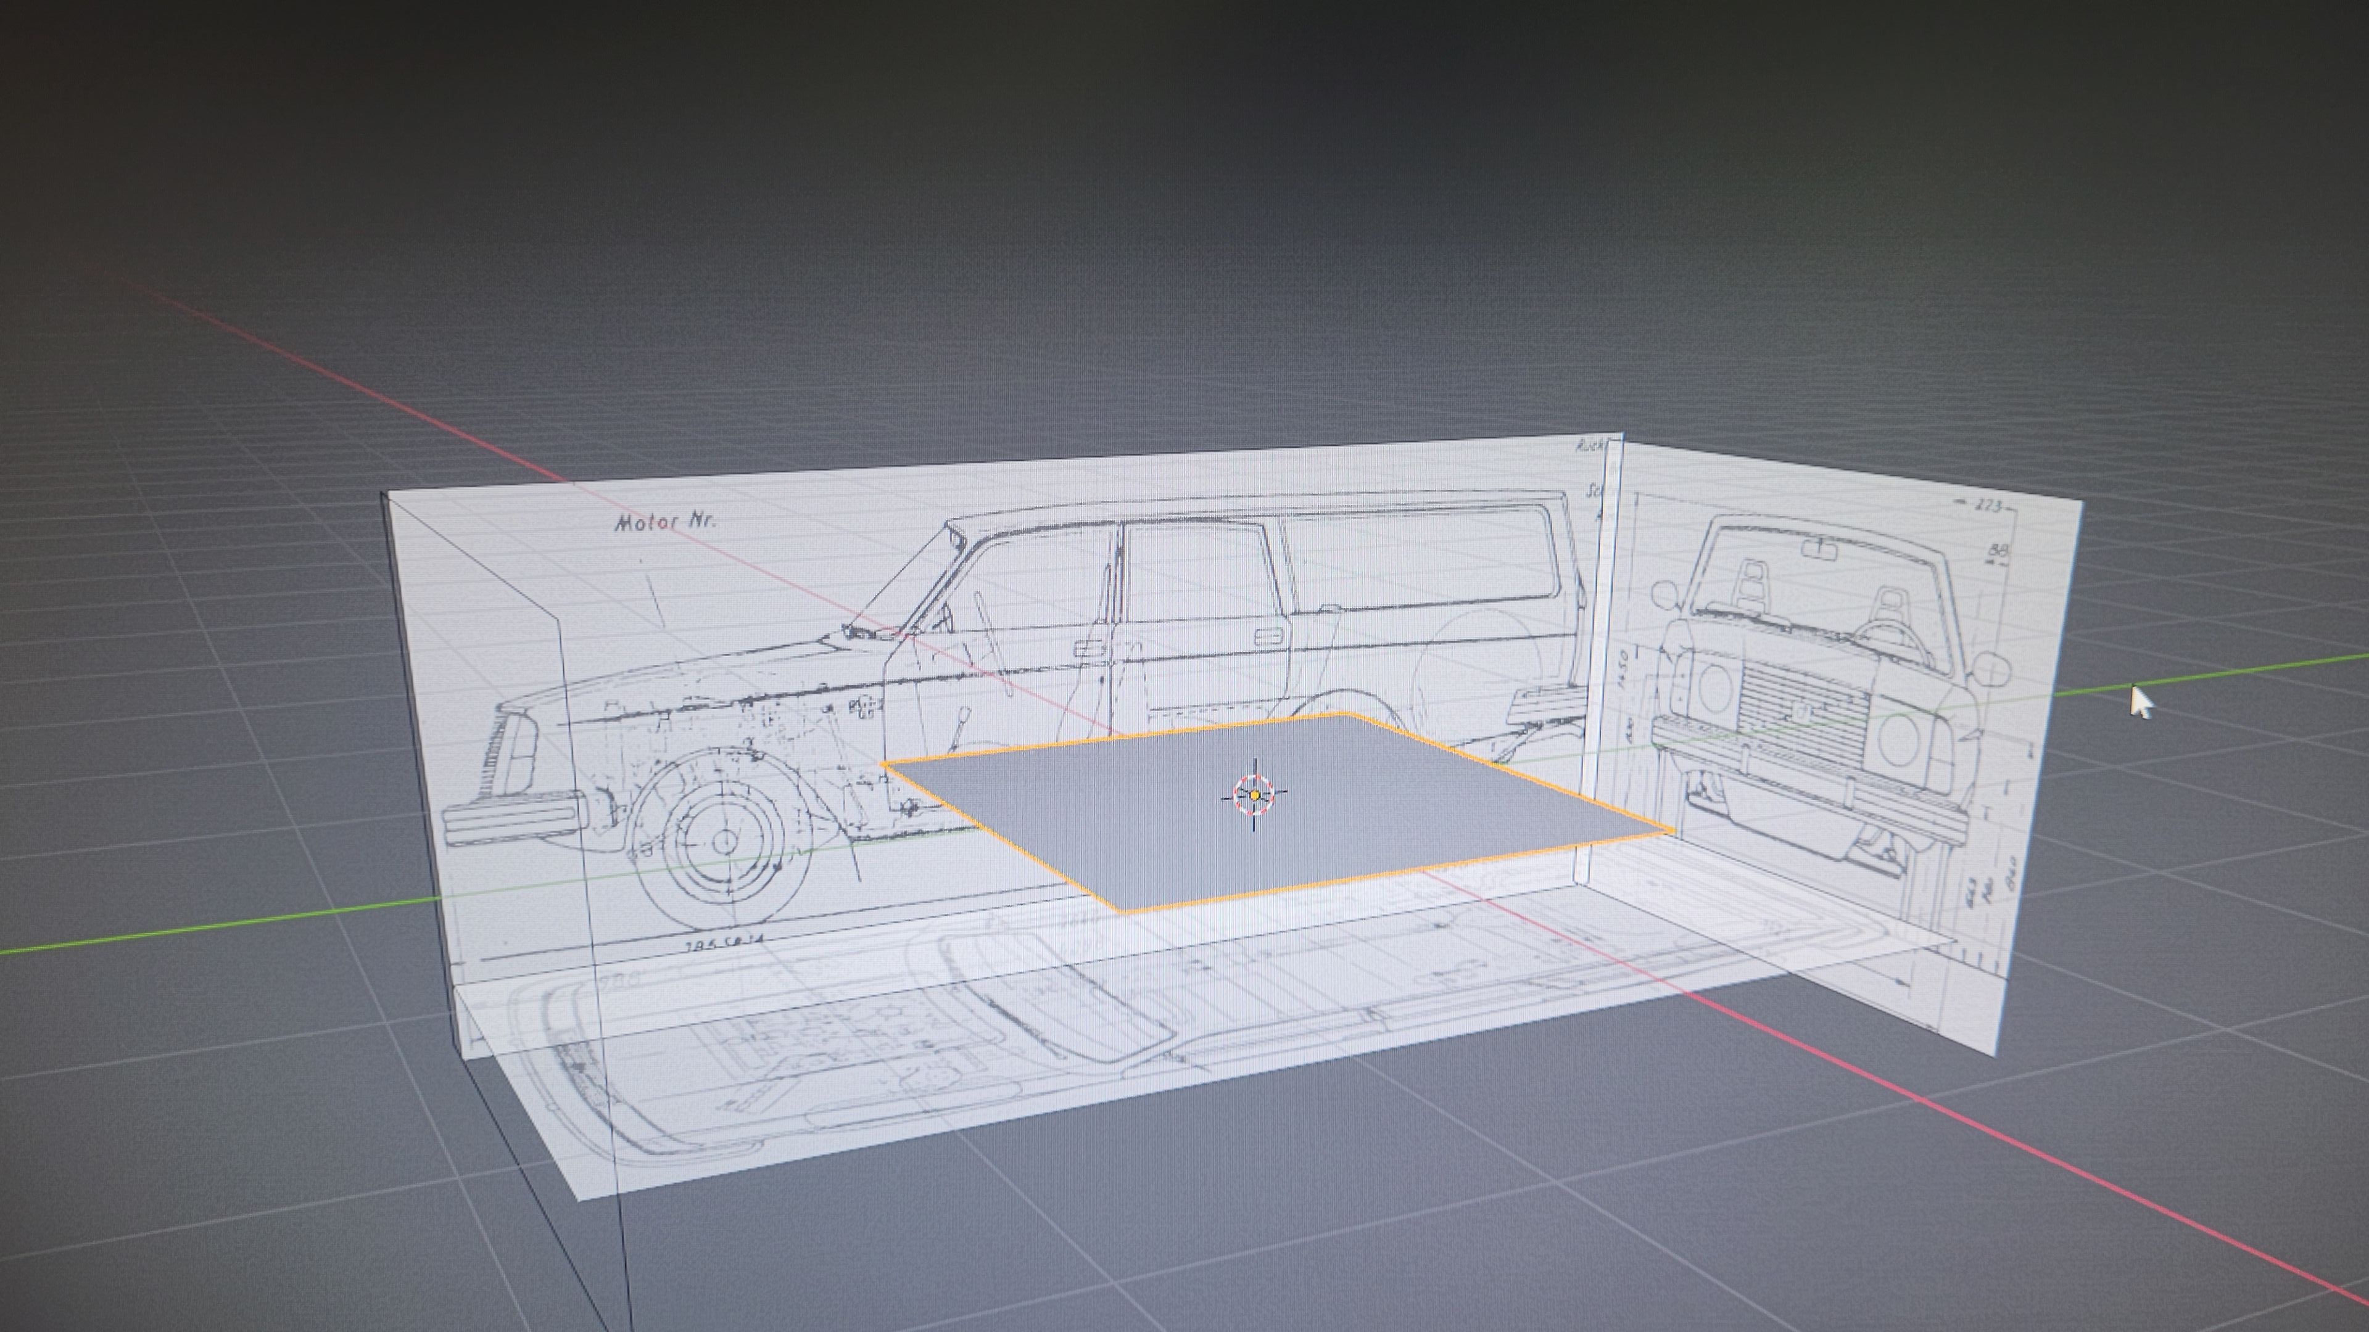This screenshot has width=2369, height=1332.
Task: Click the 3D cursor on the plane
Action: pyautogui.click(x=1254, y=795)
